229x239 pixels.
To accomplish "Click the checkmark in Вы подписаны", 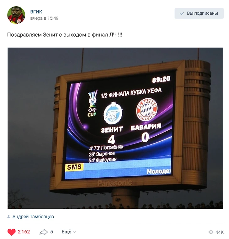I will (182, 13).
